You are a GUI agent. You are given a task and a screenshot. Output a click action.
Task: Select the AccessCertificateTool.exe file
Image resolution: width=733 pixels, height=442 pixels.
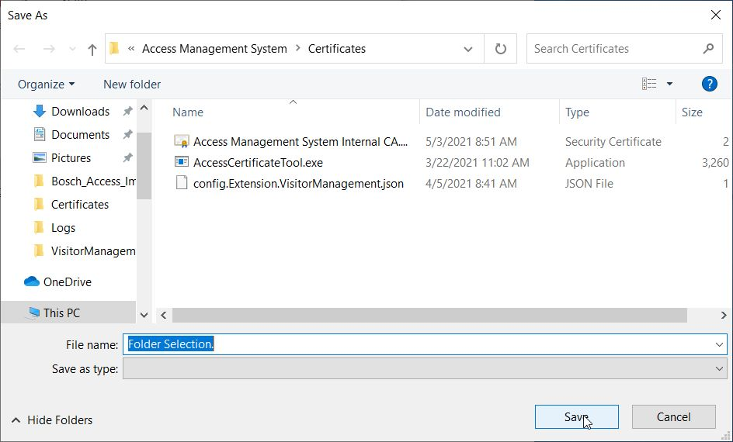pyautogui.click(x=258, y=163)
